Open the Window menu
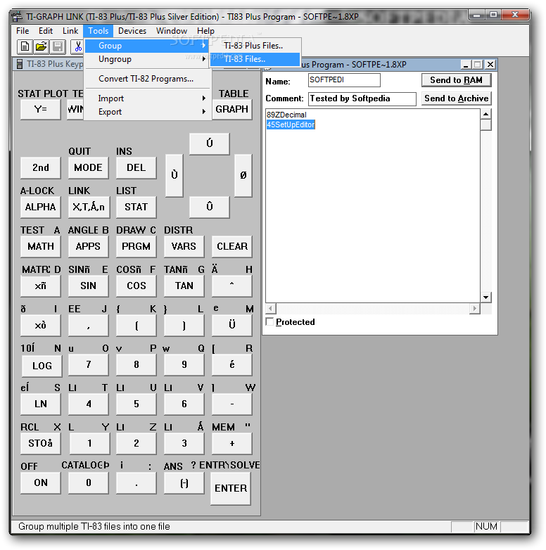Image resolution: width=546 pixels, height=550 pixels. pyautogui.click(x=171, y=31)
